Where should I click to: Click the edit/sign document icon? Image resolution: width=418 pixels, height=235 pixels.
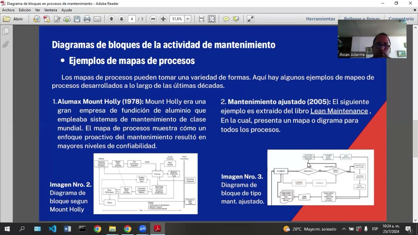point(57,19)
